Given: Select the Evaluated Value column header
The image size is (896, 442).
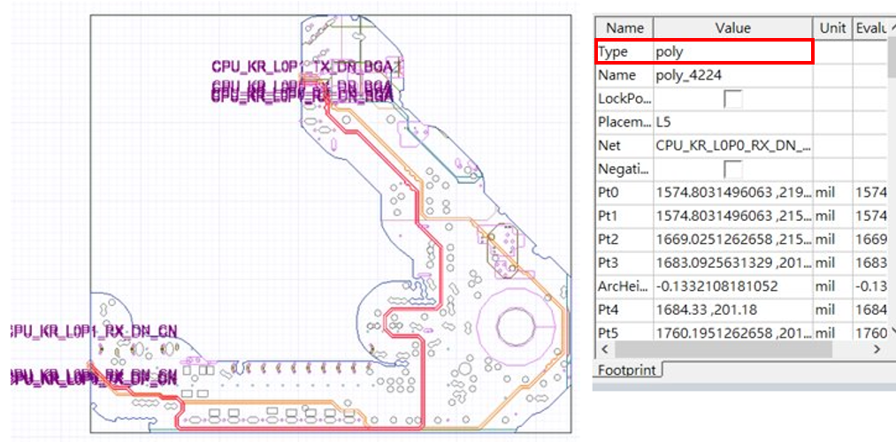Looking at the screenshot, I should pyautogui.click(x=870, y=28).
